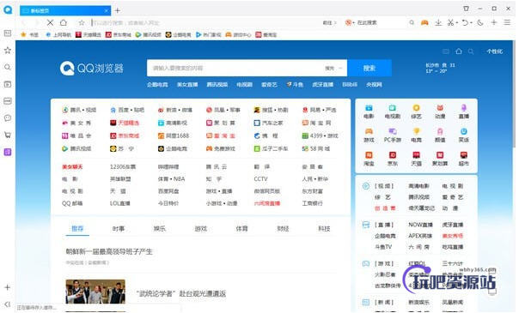Click the home icon in page top-right
This screenshot has height=313, width=519.
pyautogui.click(x=459, y=51)
